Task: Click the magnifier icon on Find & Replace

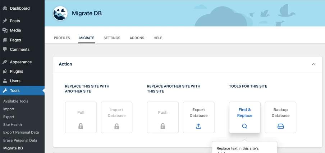Action: click(244, 126)
